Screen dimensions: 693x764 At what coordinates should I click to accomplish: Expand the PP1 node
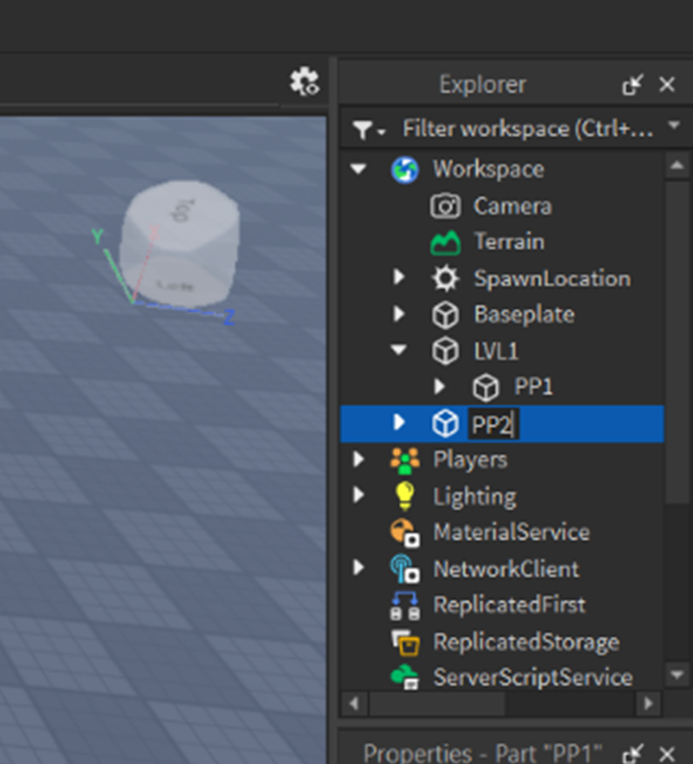coord(439,386)
